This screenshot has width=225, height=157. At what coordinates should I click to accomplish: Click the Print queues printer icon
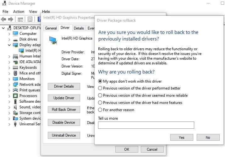click(x=15, y=90)
